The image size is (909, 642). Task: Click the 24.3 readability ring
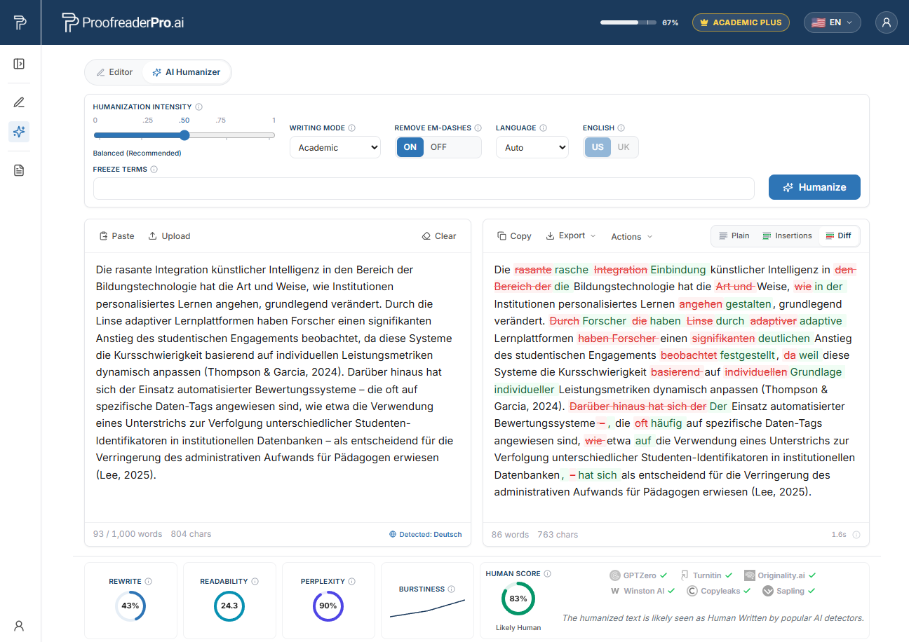pos(229,606)
